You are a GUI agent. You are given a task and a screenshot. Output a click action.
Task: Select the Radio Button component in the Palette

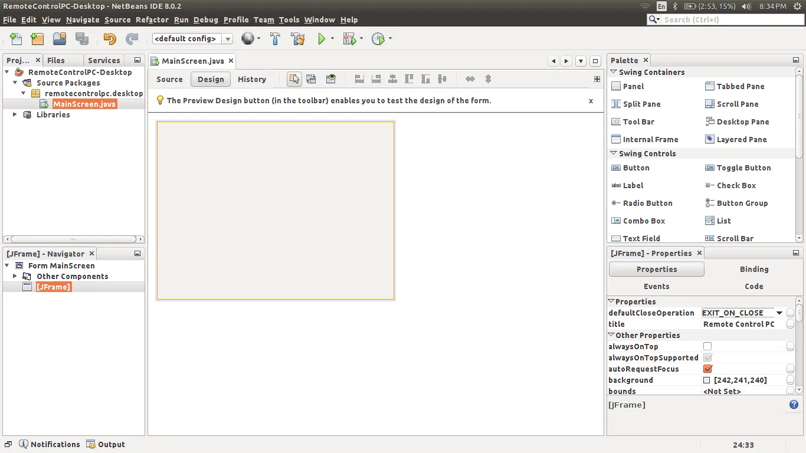[x=642, y=203]
